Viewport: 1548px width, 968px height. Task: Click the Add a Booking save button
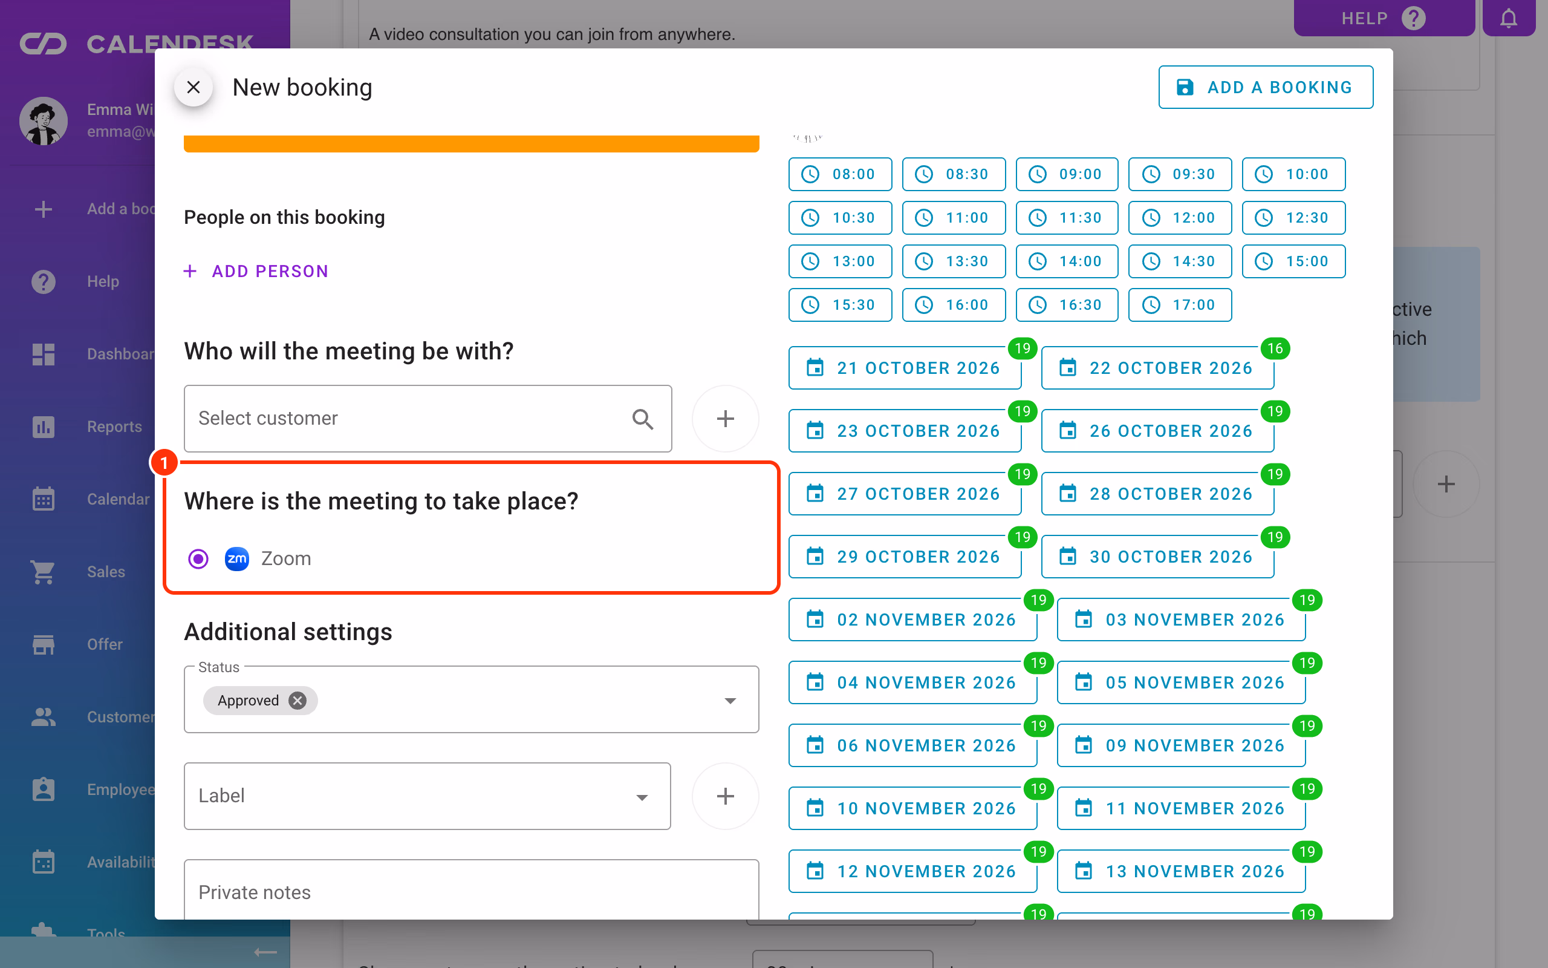click(1265, 87)
